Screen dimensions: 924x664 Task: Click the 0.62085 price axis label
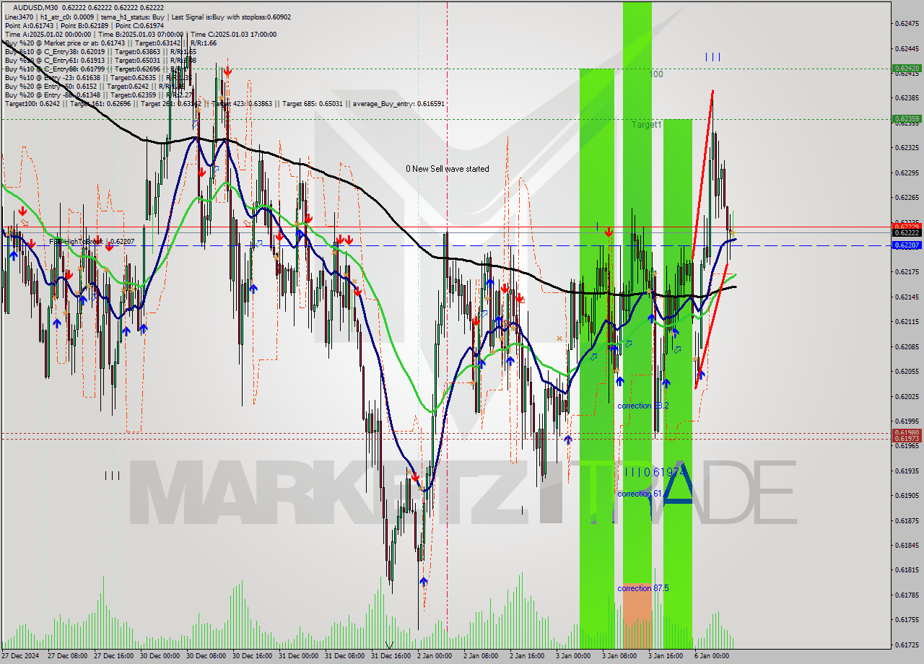[907, 346]
